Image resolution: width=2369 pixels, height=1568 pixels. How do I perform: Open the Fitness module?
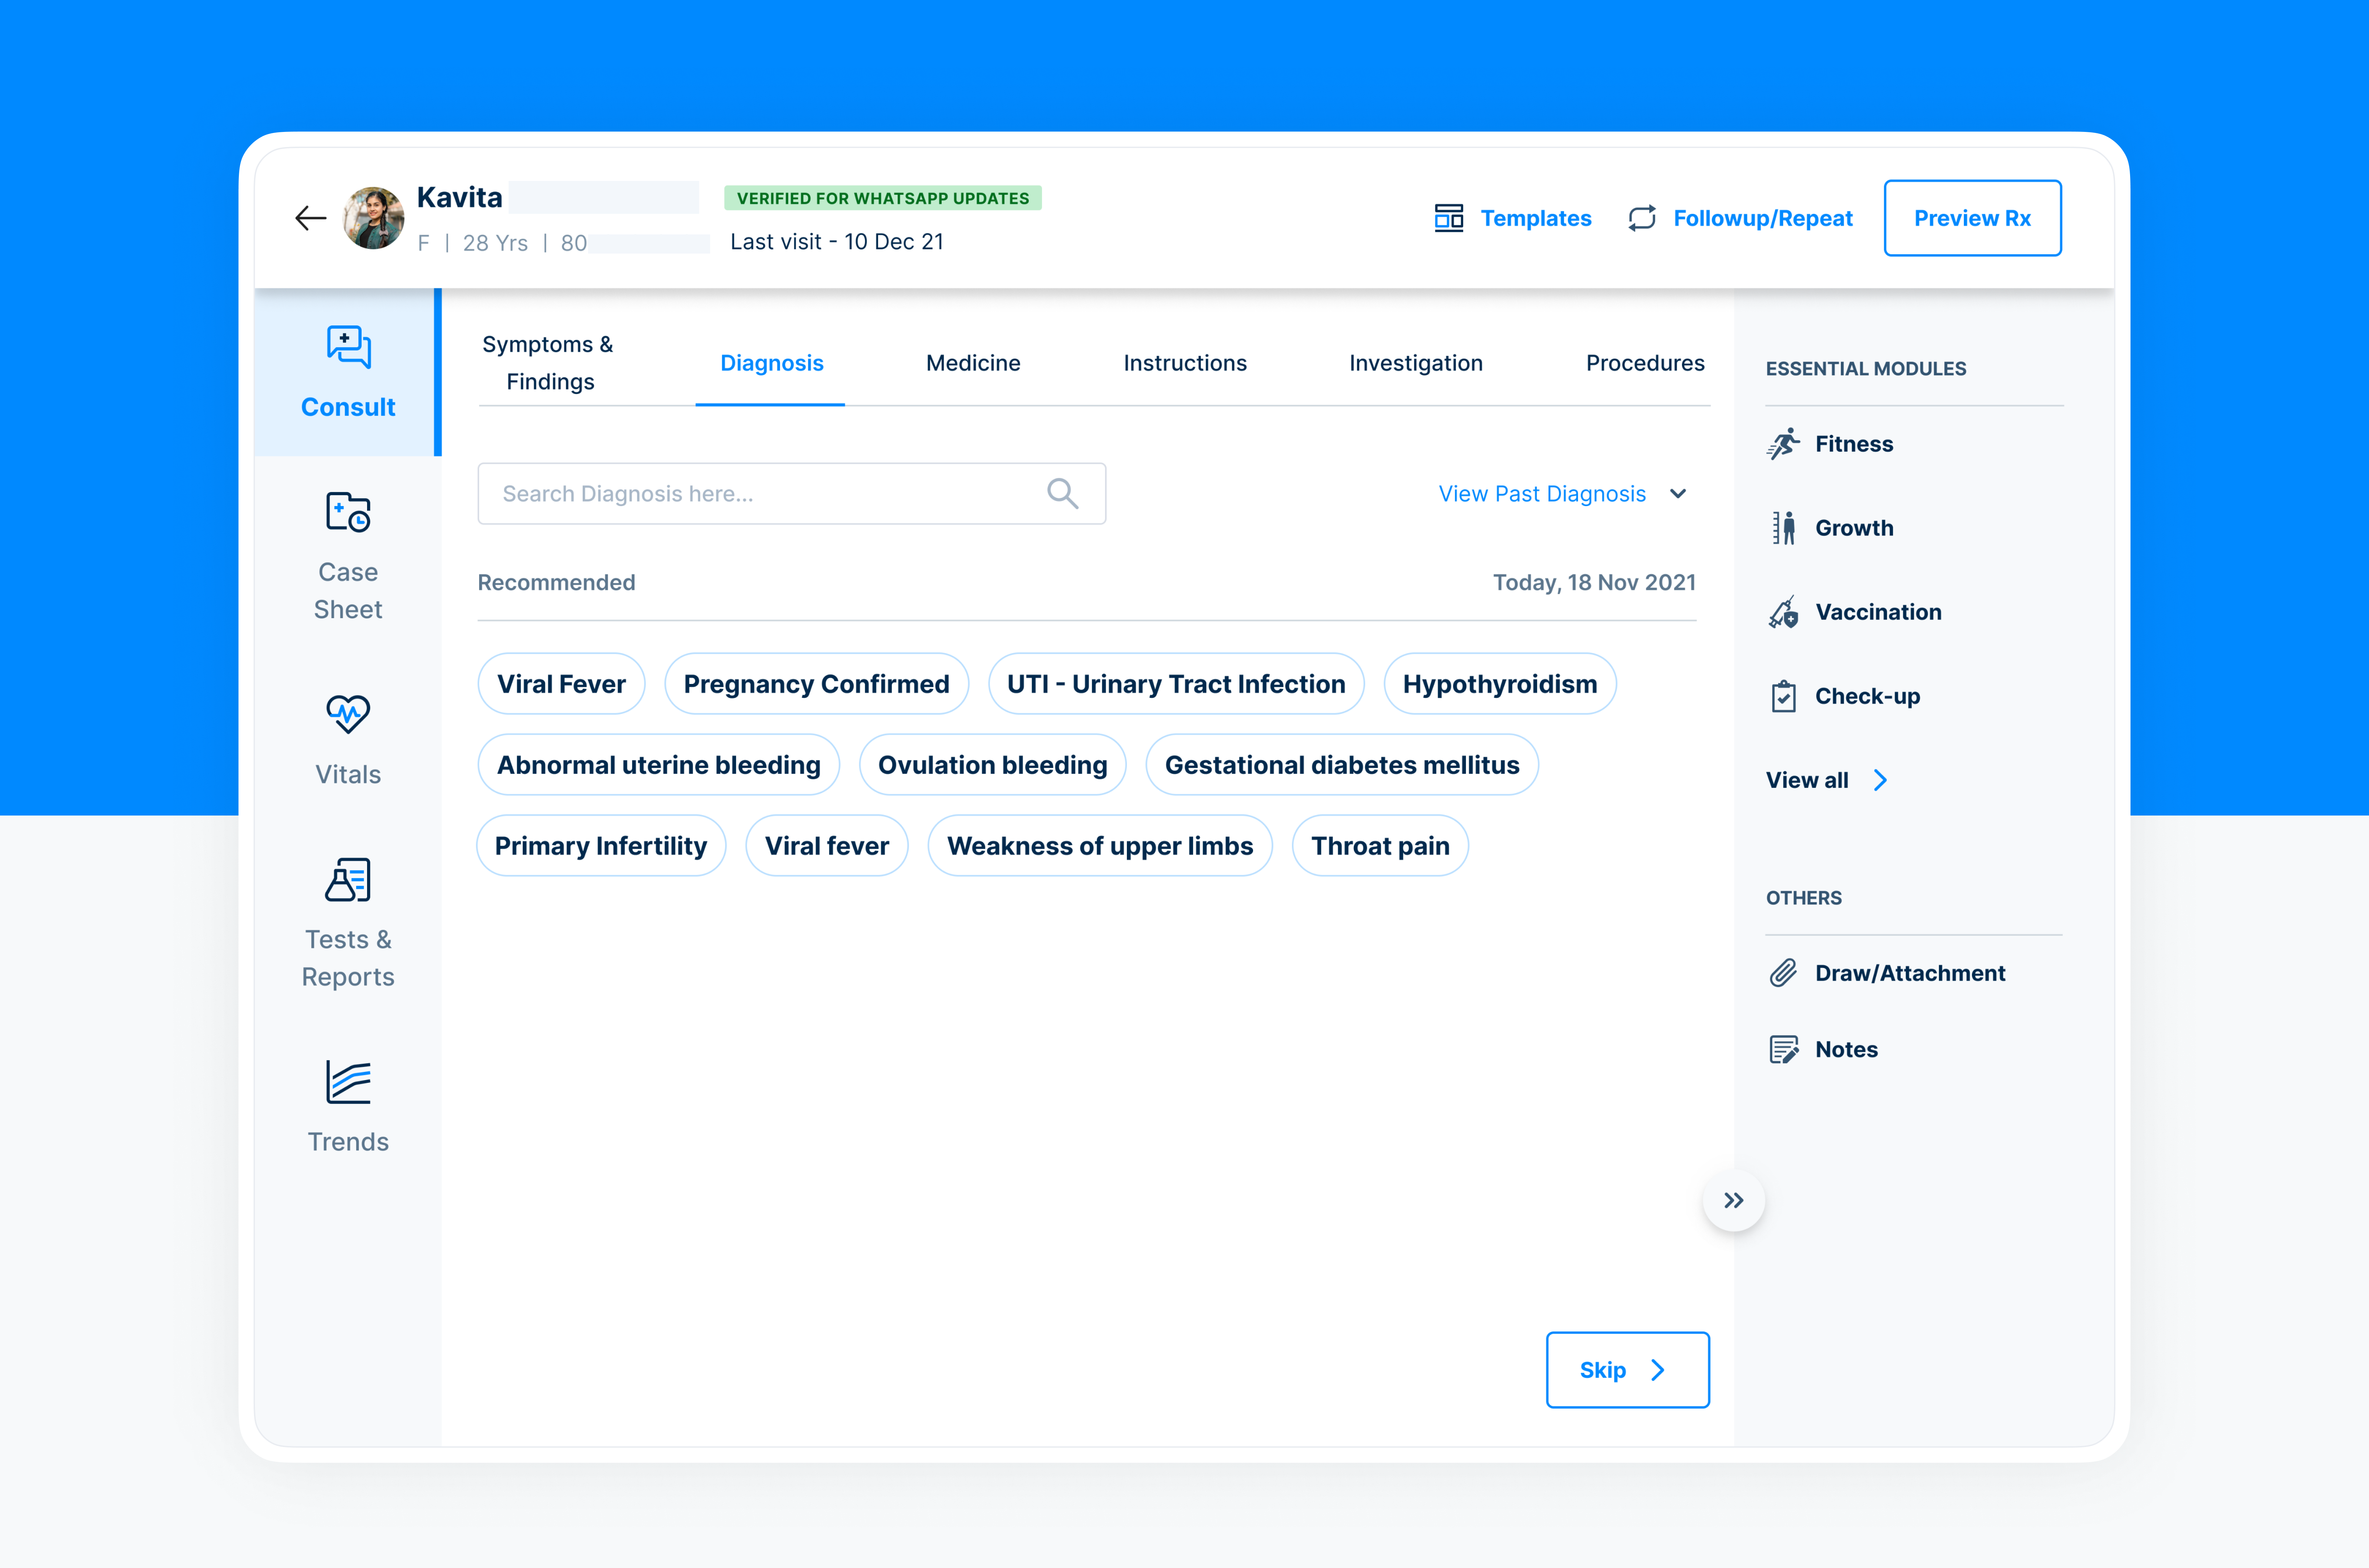click(x=1854, y=444)
